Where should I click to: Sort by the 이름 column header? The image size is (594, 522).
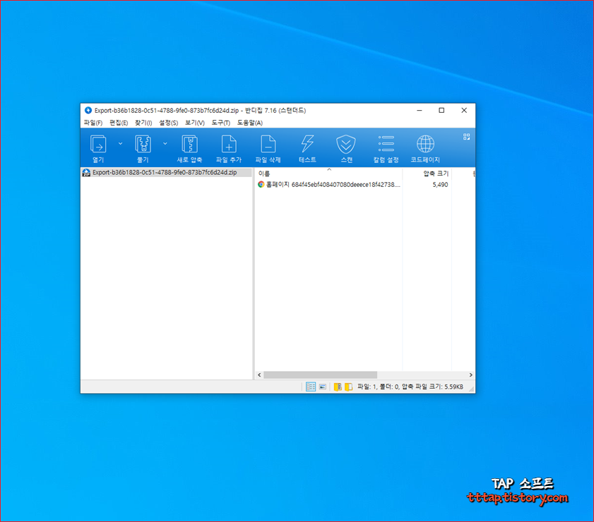328,174
